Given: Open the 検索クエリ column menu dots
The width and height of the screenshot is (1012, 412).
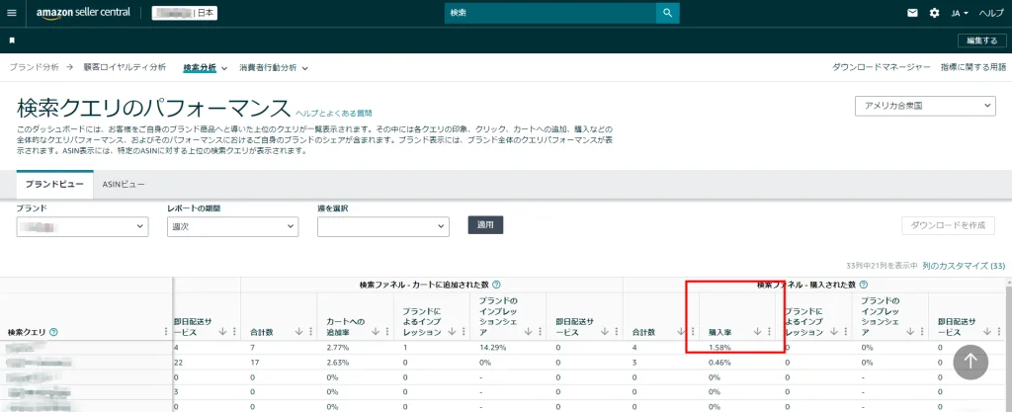Looking at the screenshot, I should pos(166,331).
